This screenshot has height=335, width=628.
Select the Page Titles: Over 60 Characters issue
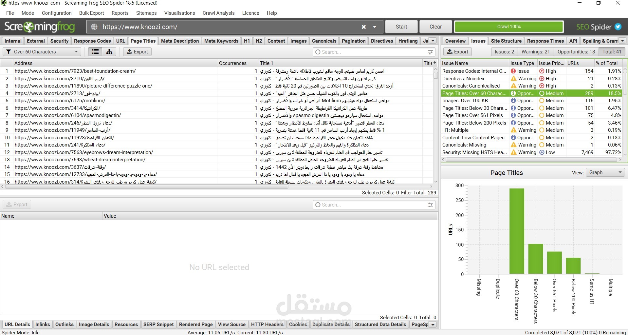tap(532, 93)
